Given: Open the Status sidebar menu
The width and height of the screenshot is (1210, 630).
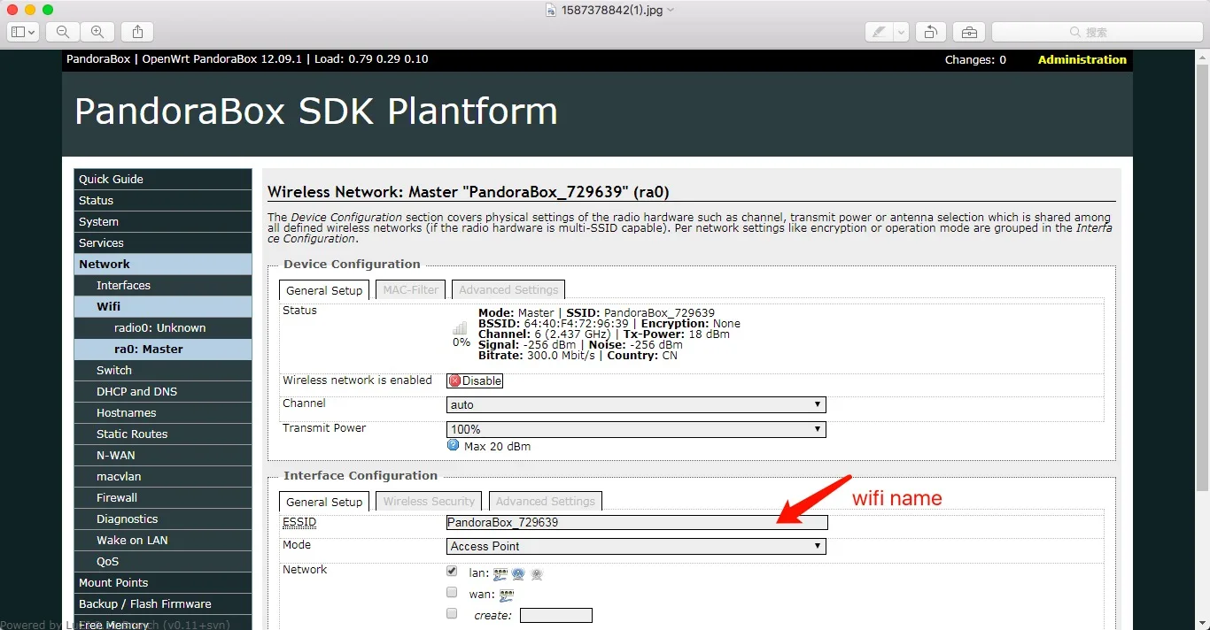Looking at the screenshot, I should (x=163, y=200).
